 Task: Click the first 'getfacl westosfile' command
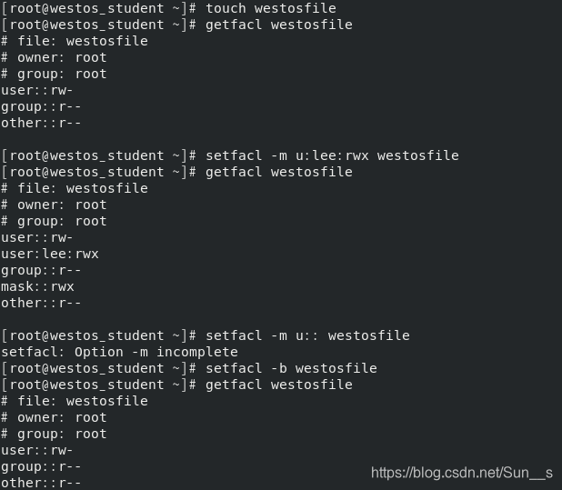(x=279, y=25)
